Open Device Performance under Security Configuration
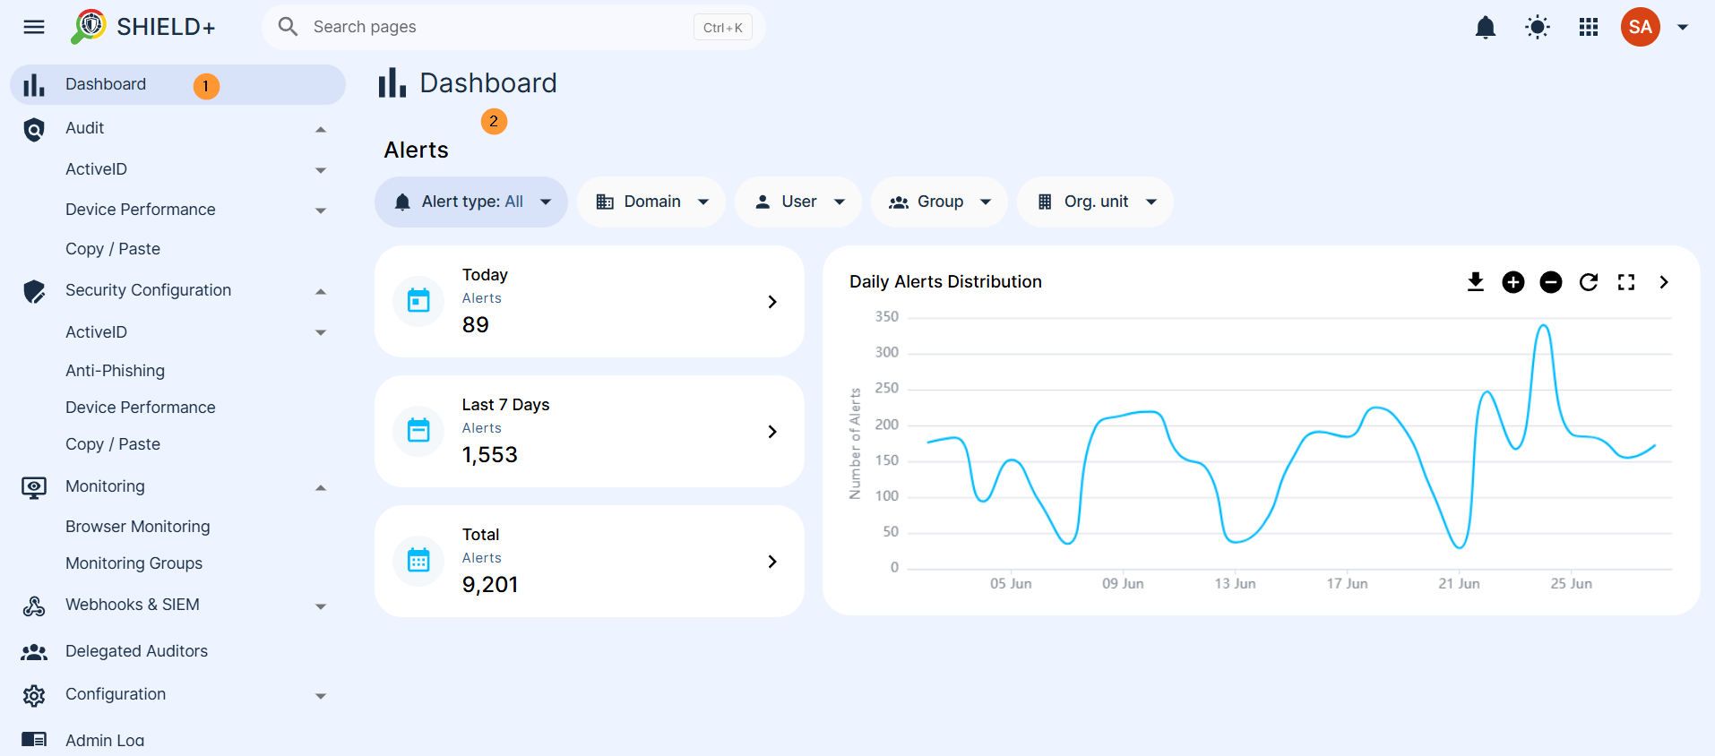The height and width of the screenshot is (756, 1715). click(141, 408)
